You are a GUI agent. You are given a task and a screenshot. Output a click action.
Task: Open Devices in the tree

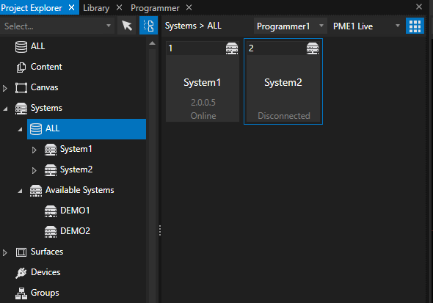coord(46,272)
